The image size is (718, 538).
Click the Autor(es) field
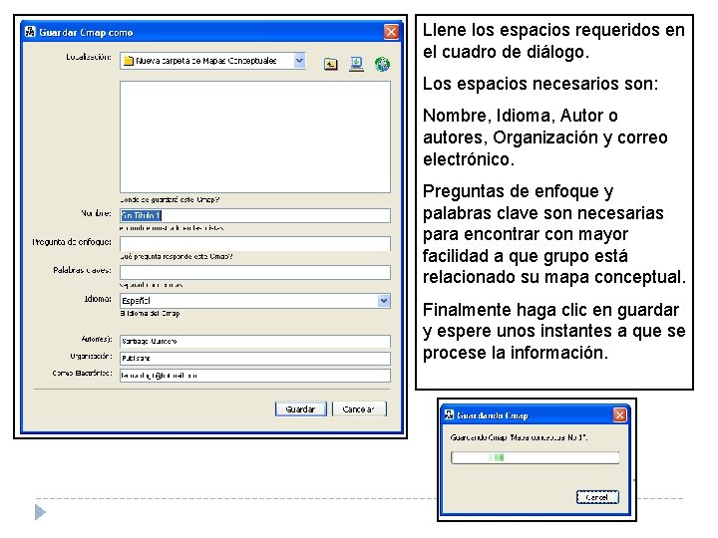(255, 342)
